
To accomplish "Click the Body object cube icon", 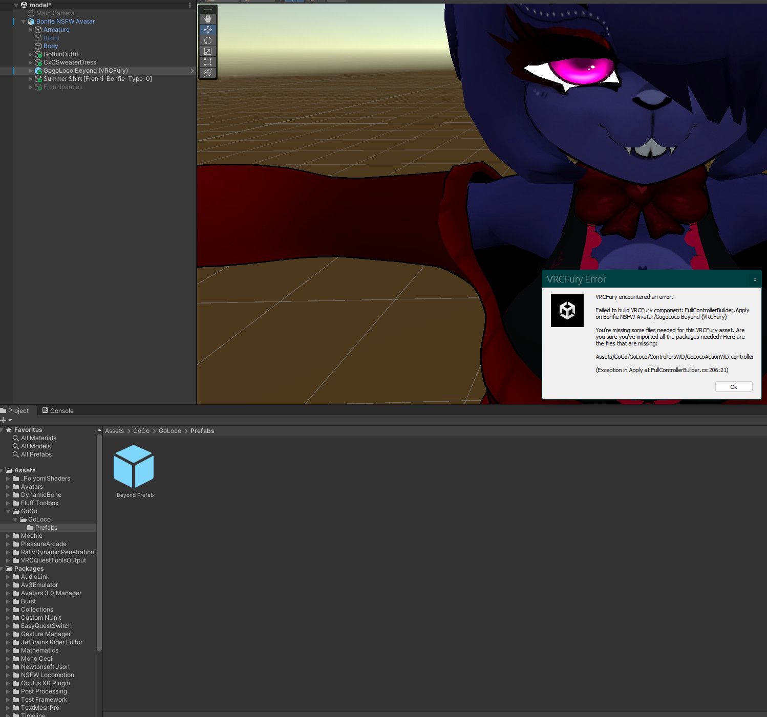I will 38,46.
